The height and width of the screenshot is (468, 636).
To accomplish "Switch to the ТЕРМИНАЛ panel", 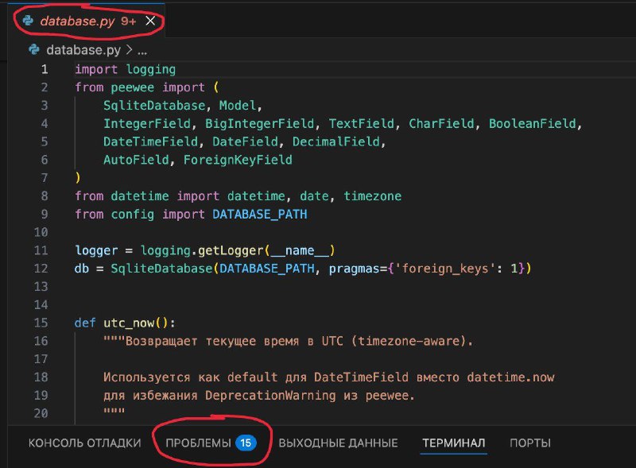I will [454, 443].
